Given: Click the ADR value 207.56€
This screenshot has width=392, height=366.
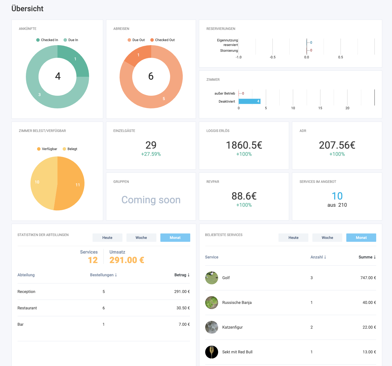Looking at the screenshot, I should coord(337,145).
